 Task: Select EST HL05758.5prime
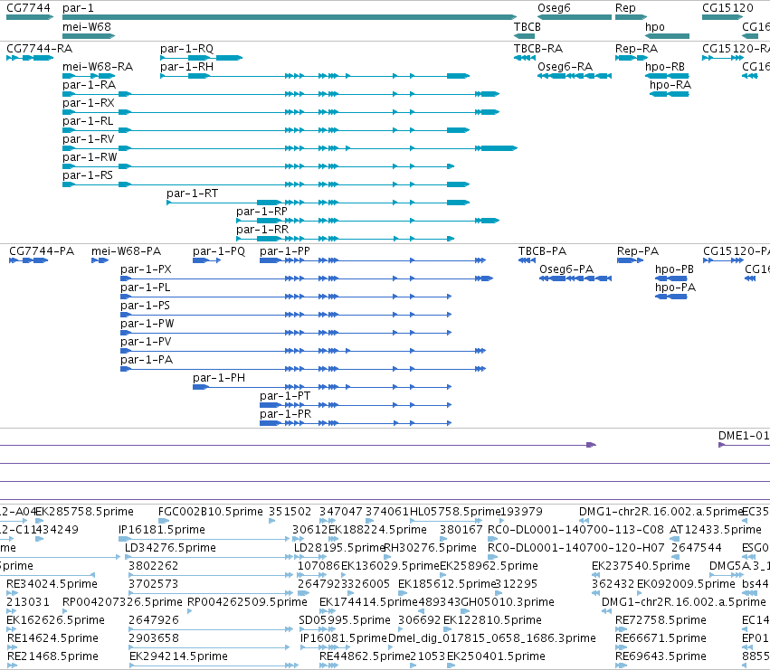pos(455,512)
